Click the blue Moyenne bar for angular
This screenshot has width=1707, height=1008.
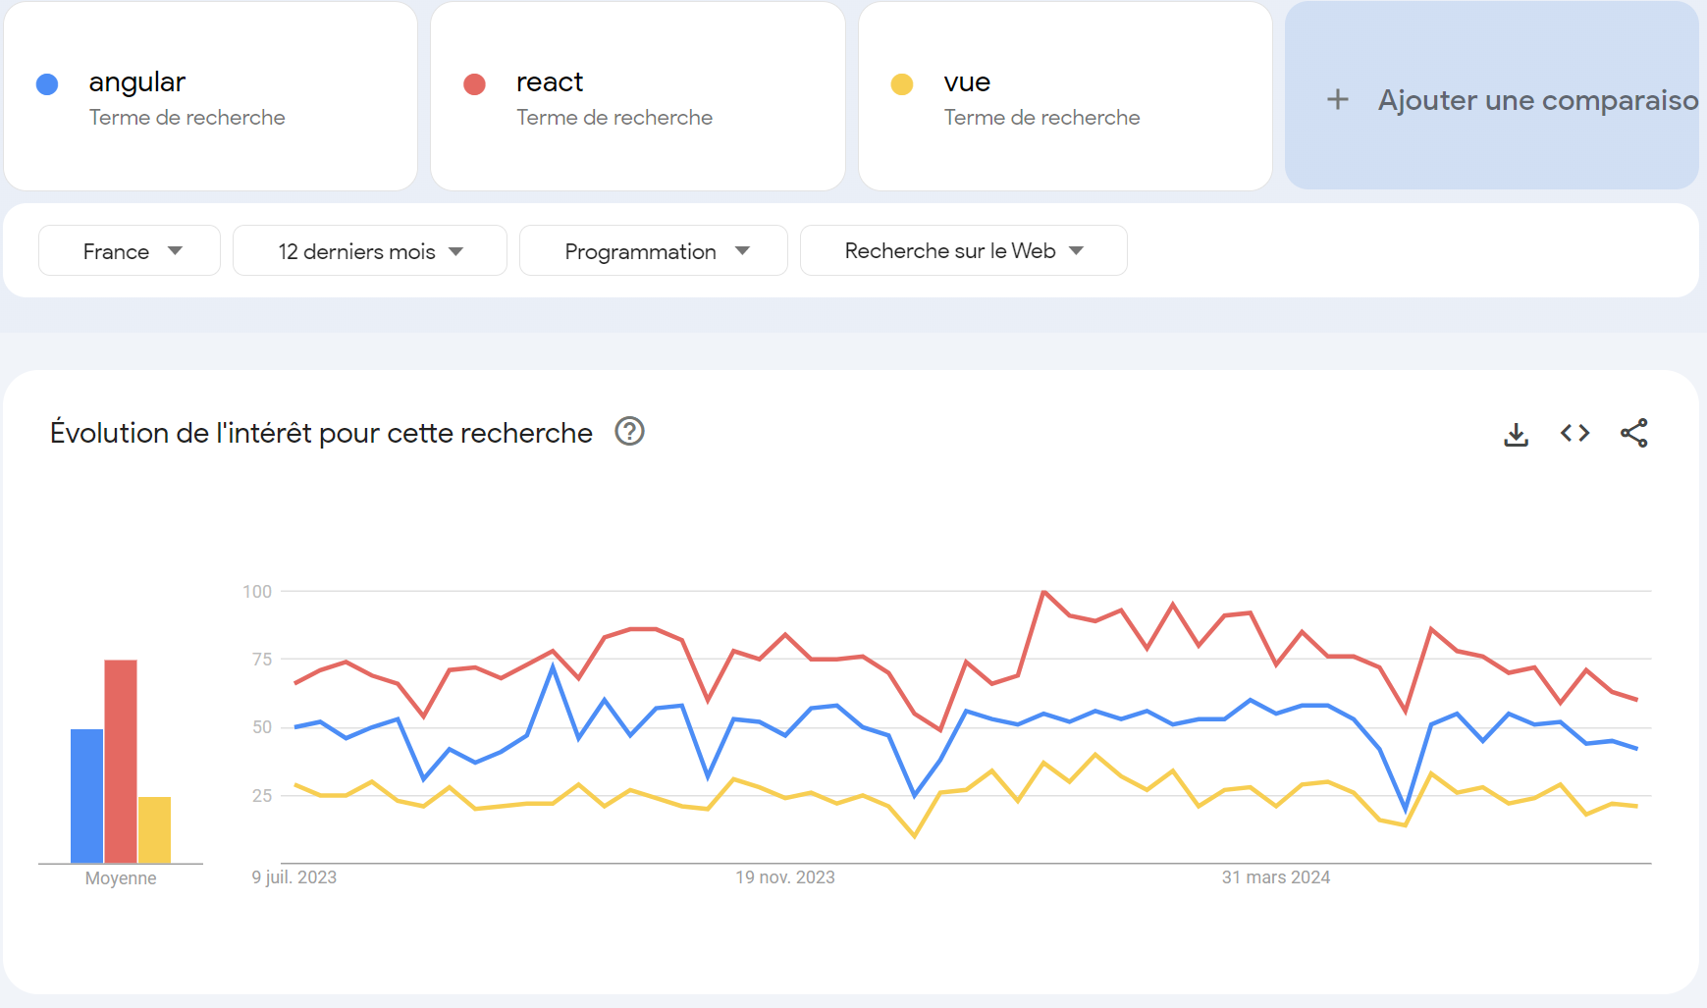point(86,795)
